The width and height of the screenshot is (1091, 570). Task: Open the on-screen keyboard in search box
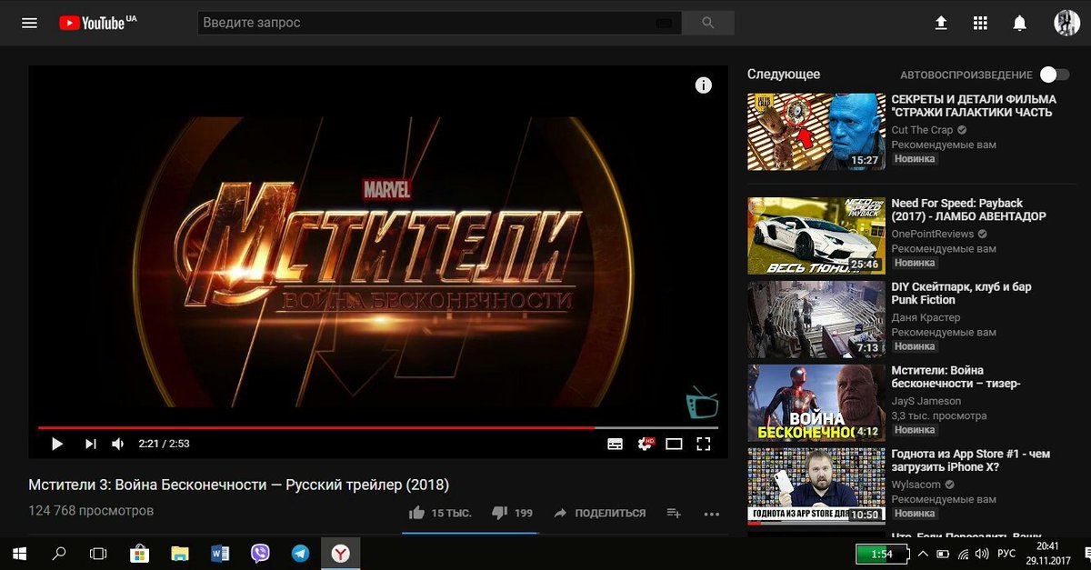pos(665,23)
